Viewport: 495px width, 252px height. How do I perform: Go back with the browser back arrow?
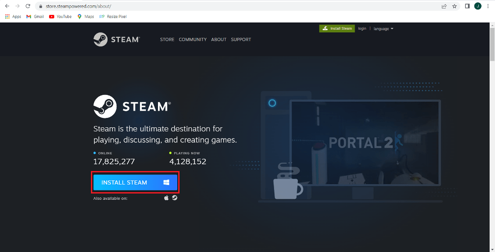7,6
